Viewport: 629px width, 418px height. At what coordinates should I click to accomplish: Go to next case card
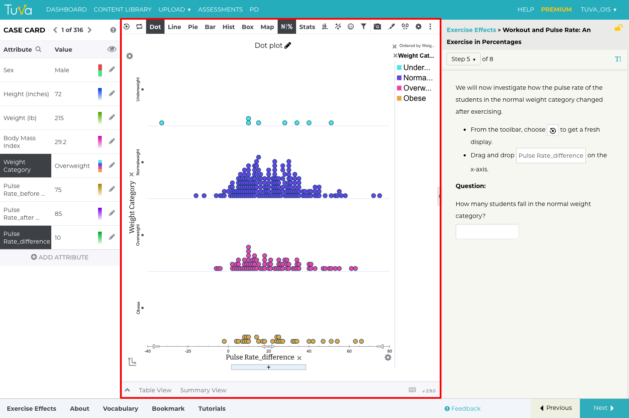click(x=90, y=30)
